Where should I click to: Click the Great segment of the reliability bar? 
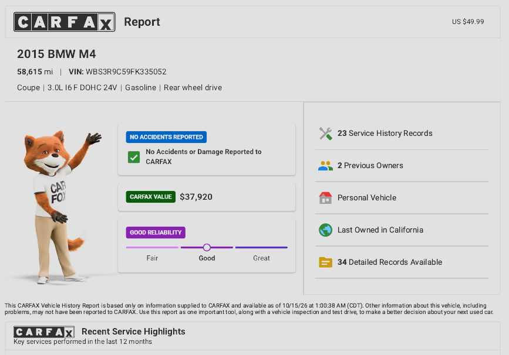point(261,247)
